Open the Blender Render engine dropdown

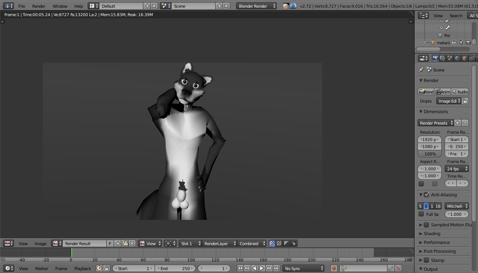257,6
